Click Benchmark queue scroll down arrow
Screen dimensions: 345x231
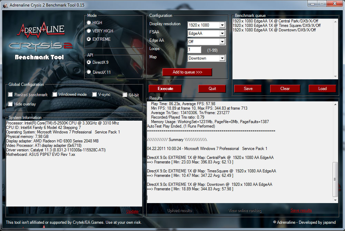[x=335, y=77]
